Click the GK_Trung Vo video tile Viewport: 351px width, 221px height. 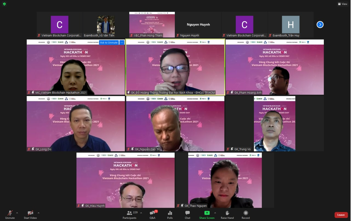click(274, 124)
